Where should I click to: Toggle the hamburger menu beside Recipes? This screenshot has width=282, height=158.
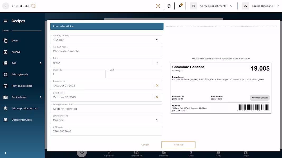(x=5, y=21)
